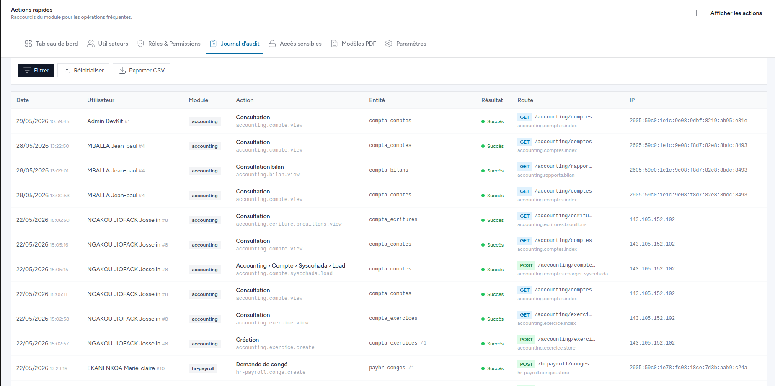
Task: Click the Création action text
Action: [x=248, y=340]
